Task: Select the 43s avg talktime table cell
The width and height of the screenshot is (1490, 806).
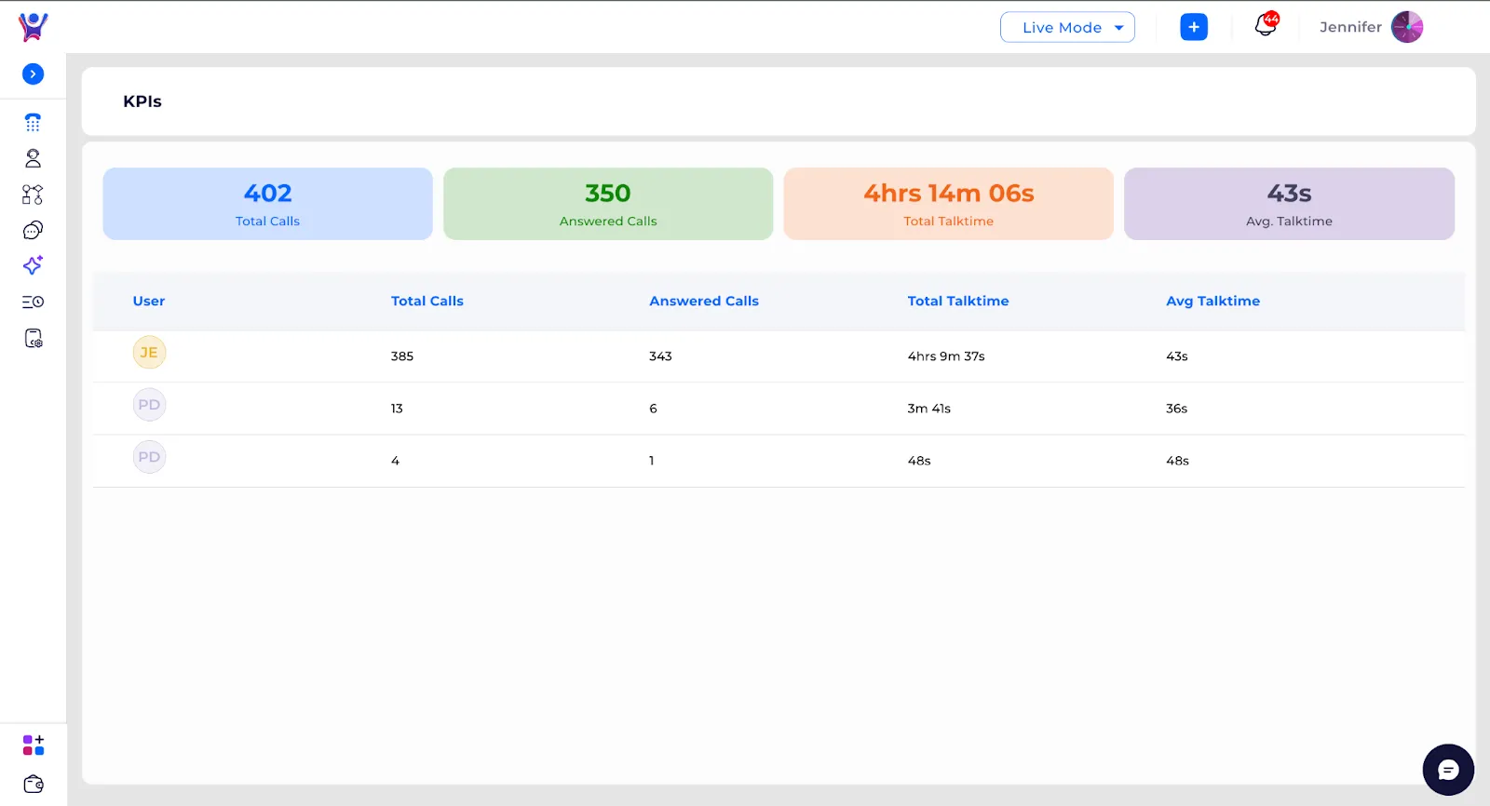Action: coord(1177,356)
